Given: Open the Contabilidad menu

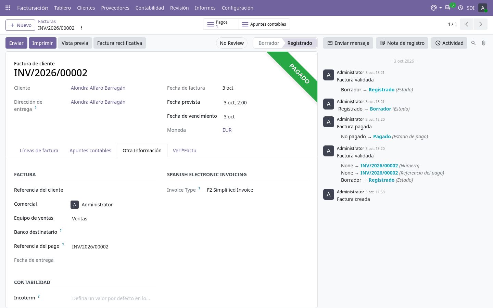Looking at the screenshot, I should (150, 8).
